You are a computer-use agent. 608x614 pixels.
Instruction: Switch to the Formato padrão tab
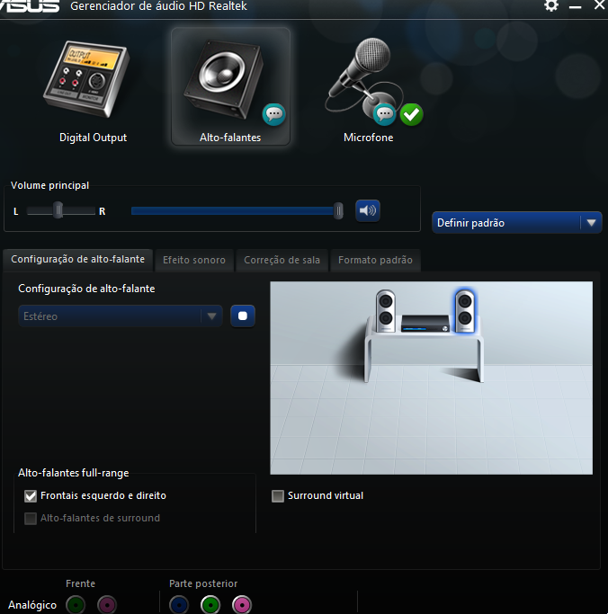coord(375,261)
